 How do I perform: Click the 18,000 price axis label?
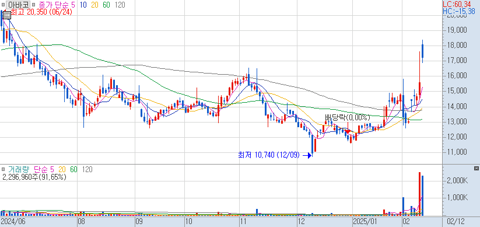pos(457,46)
